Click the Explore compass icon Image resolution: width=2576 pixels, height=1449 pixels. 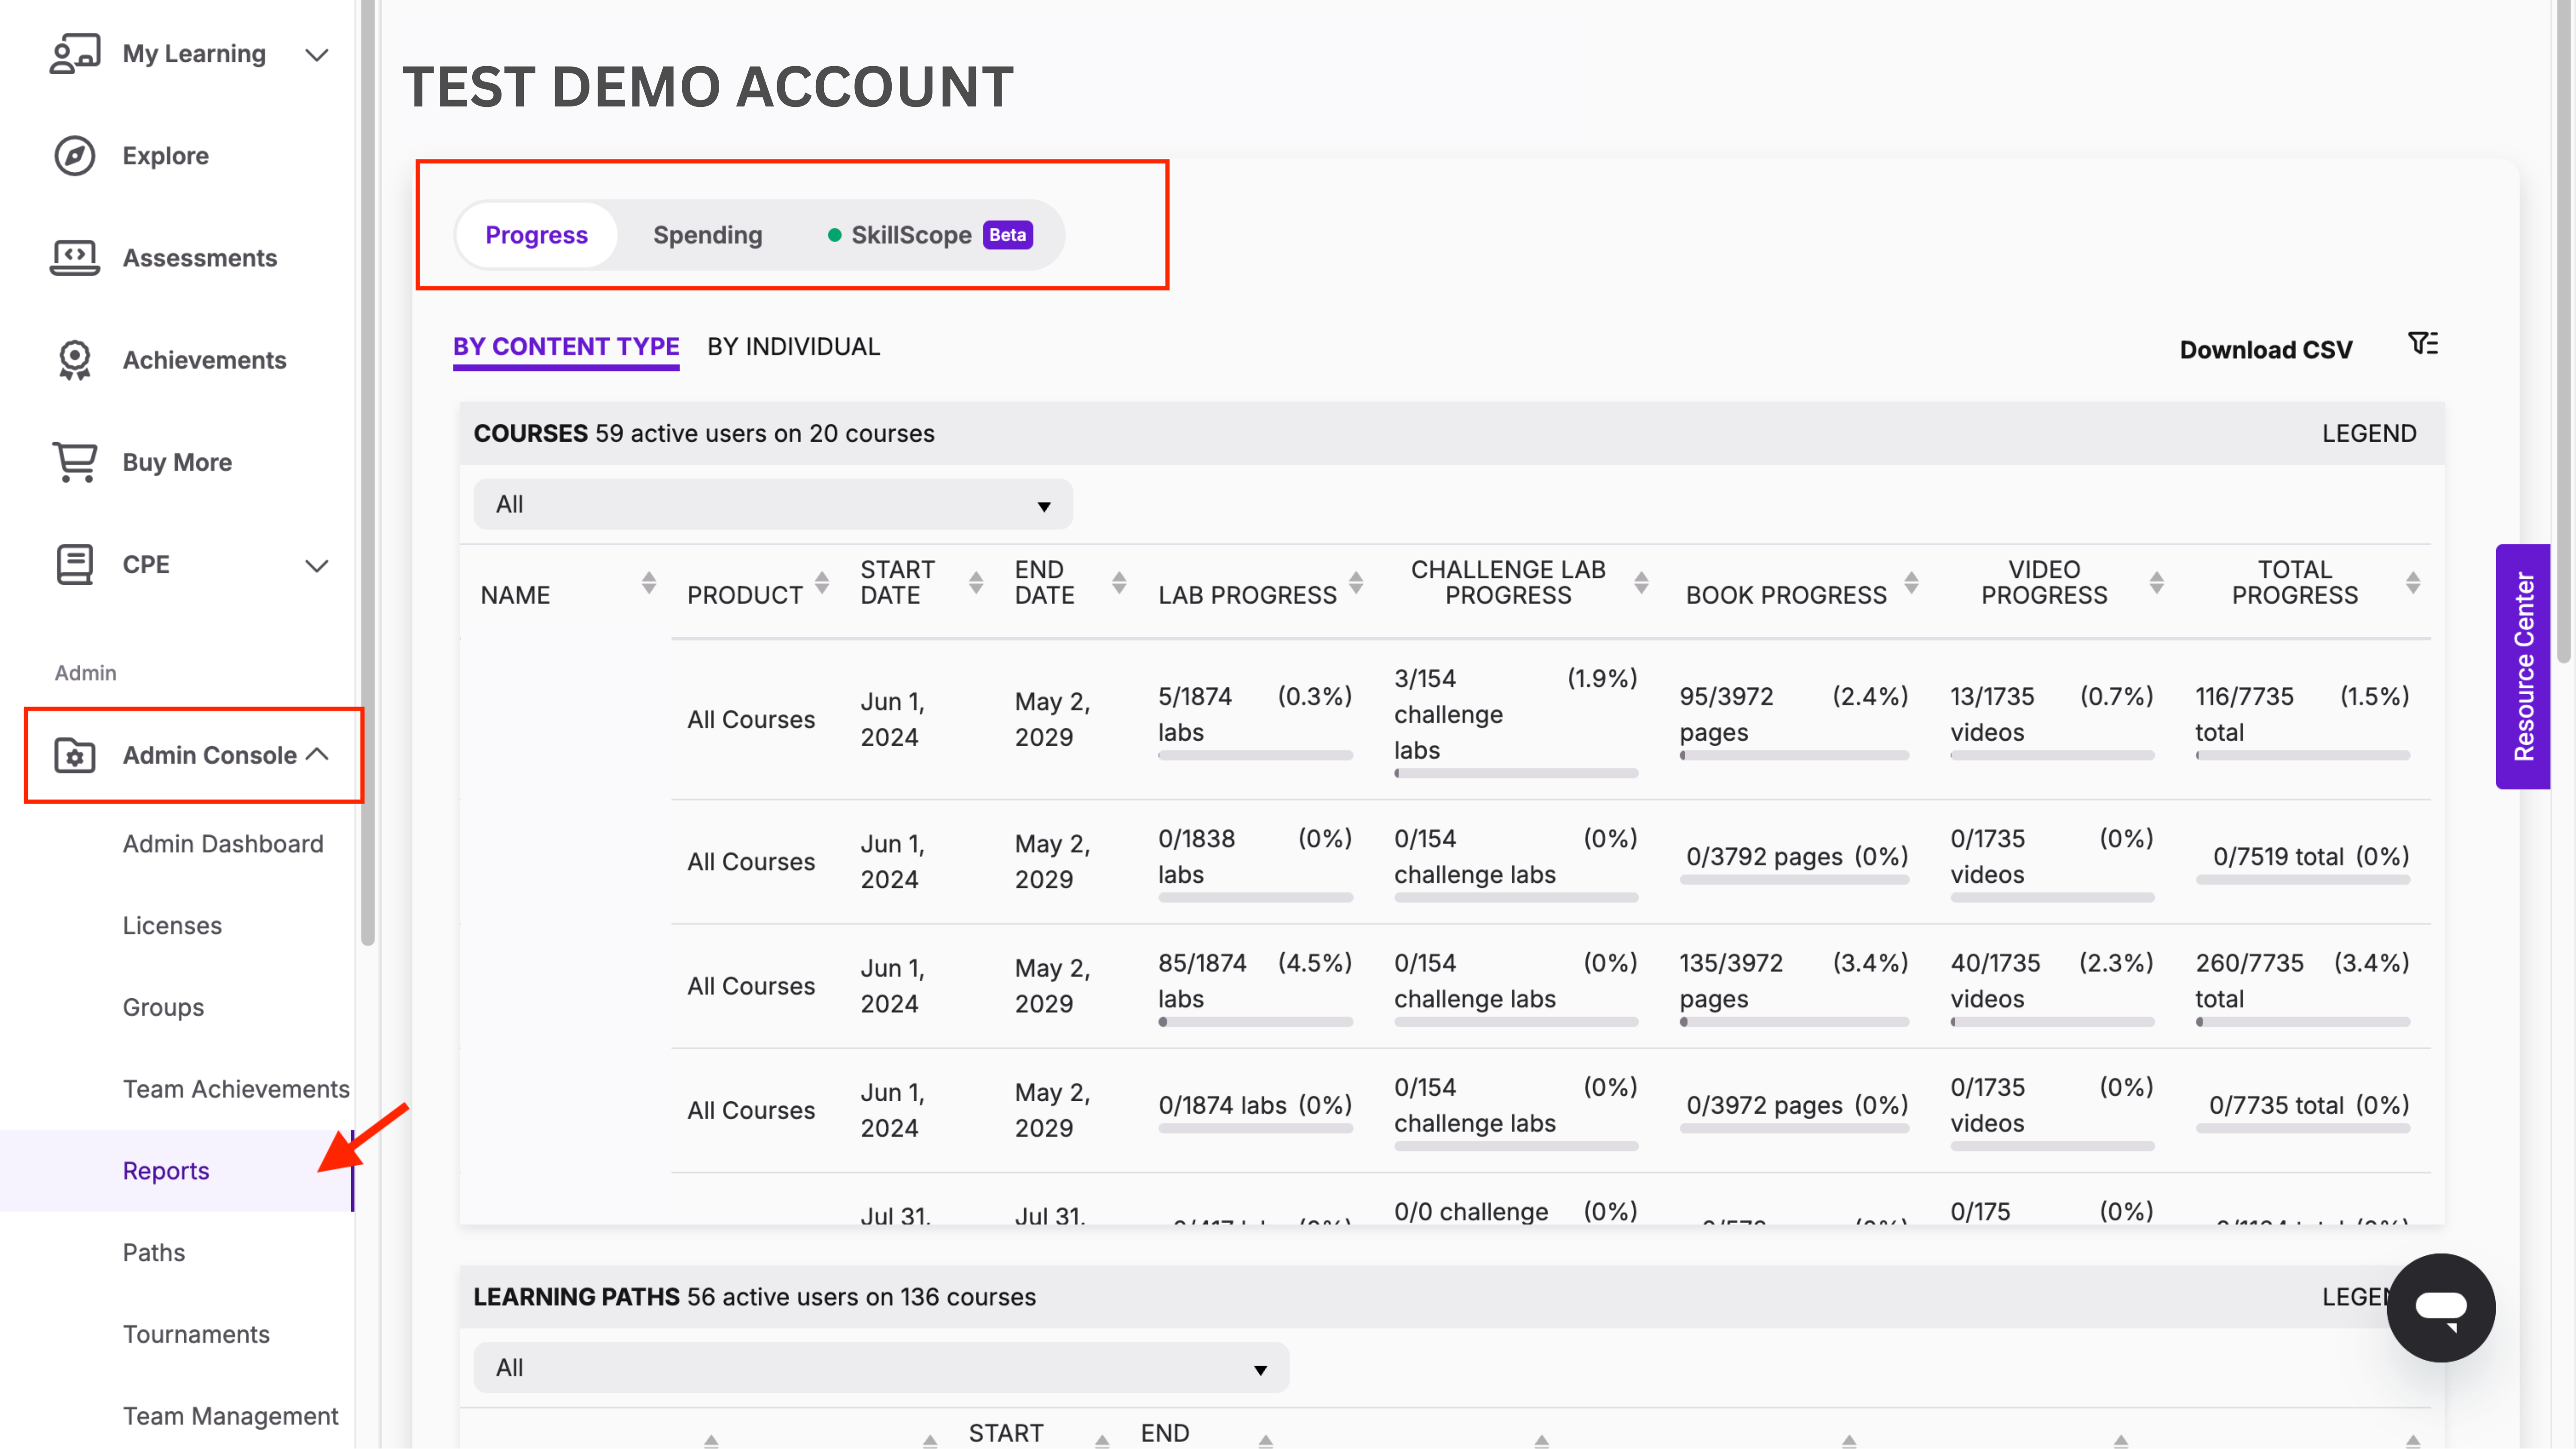pos(75,156)
